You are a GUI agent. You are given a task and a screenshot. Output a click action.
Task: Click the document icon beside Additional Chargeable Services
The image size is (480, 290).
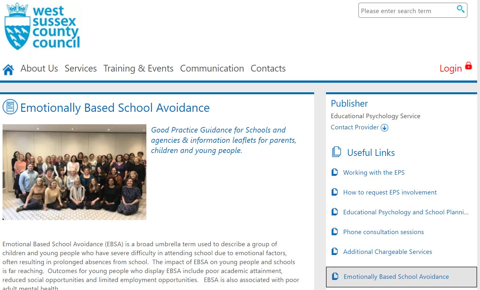pos(335,251)
